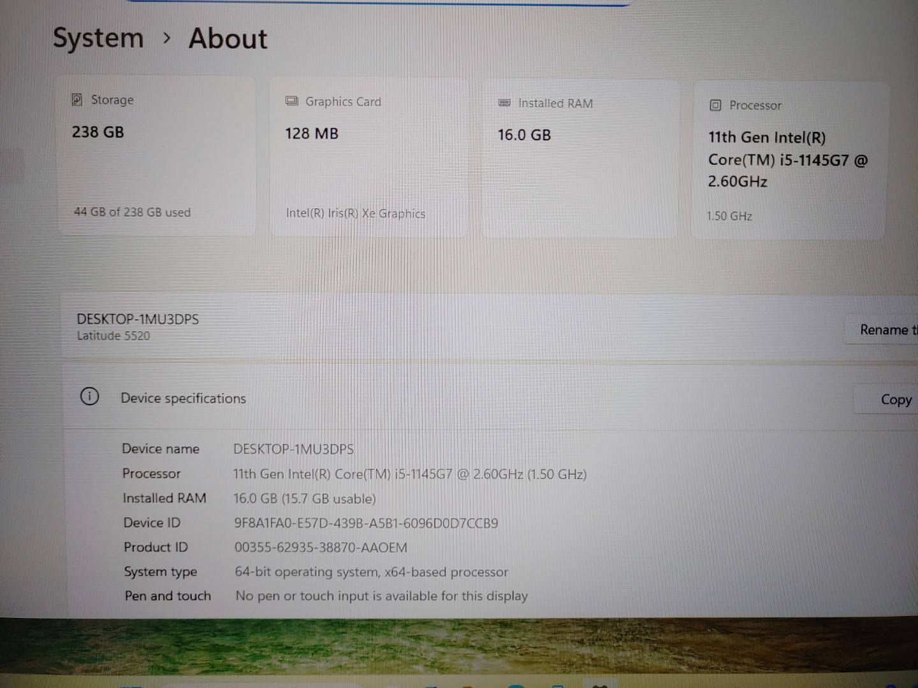This screenshot has width=918, height=688.
Task: Copy the device specifications
Action: tap(895, 399)
